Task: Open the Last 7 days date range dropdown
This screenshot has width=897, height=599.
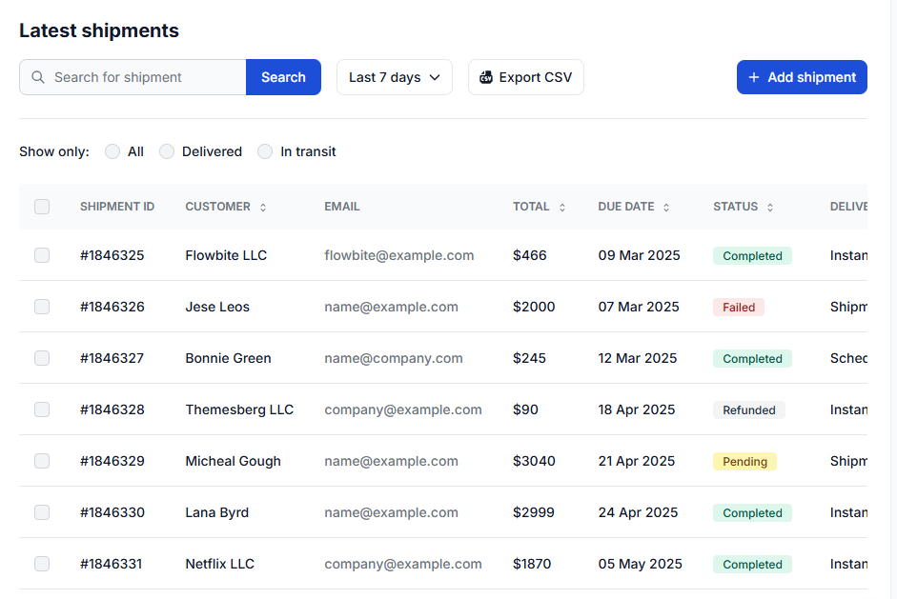Action: click(394, 77)
